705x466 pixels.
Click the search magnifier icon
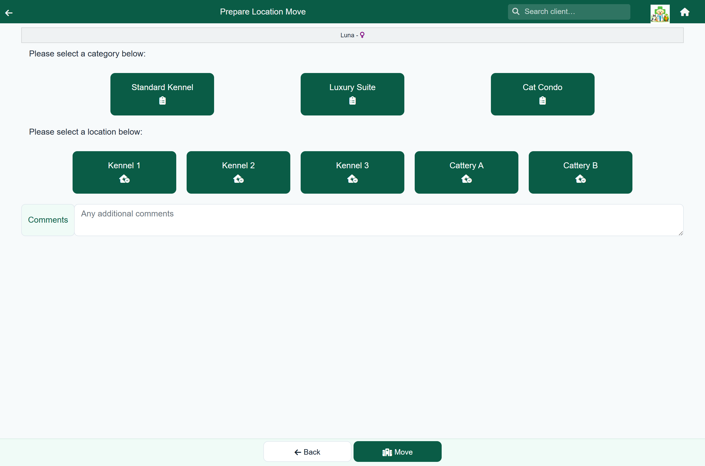click(516, 12)
